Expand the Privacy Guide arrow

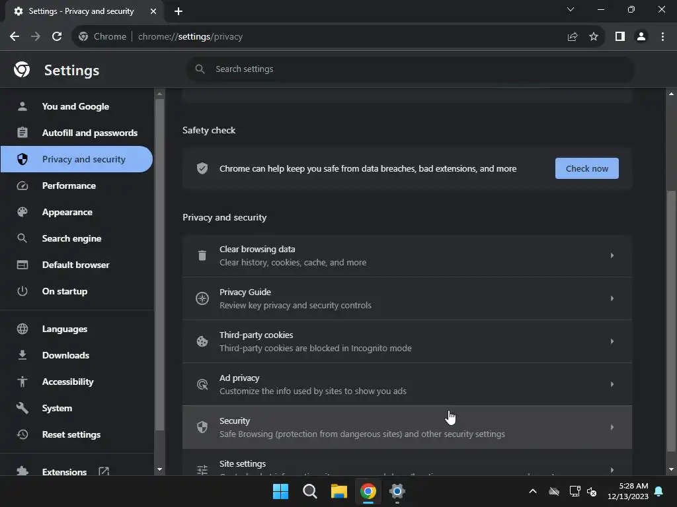tap(612, 298)
